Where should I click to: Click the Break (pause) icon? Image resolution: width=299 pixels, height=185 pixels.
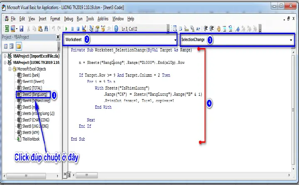click(x=72, y=29)
